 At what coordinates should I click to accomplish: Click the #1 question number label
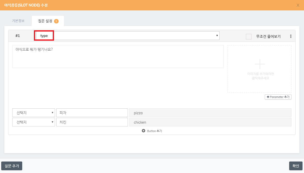click(18, 36)
